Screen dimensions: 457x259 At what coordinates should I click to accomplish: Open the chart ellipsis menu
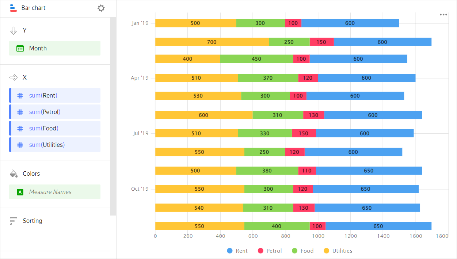[x=443, y=15]
